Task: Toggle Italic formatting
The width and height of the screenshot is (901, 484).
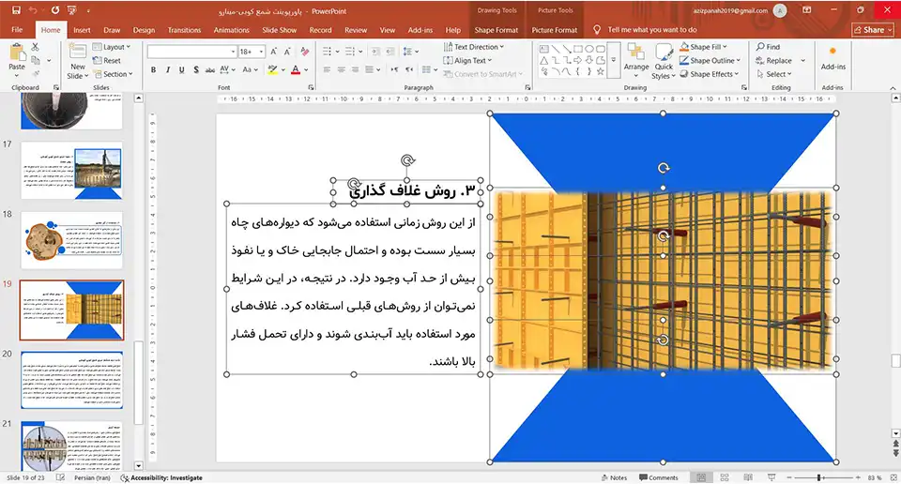Action: coord(168,70)
